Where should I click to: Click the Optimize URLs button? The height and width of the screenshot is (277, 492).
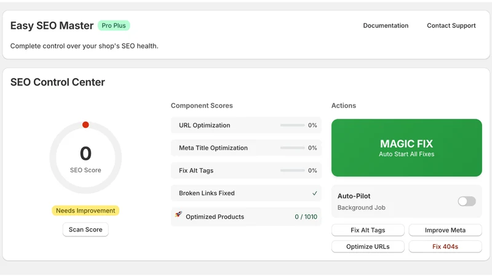pos(368,247)
